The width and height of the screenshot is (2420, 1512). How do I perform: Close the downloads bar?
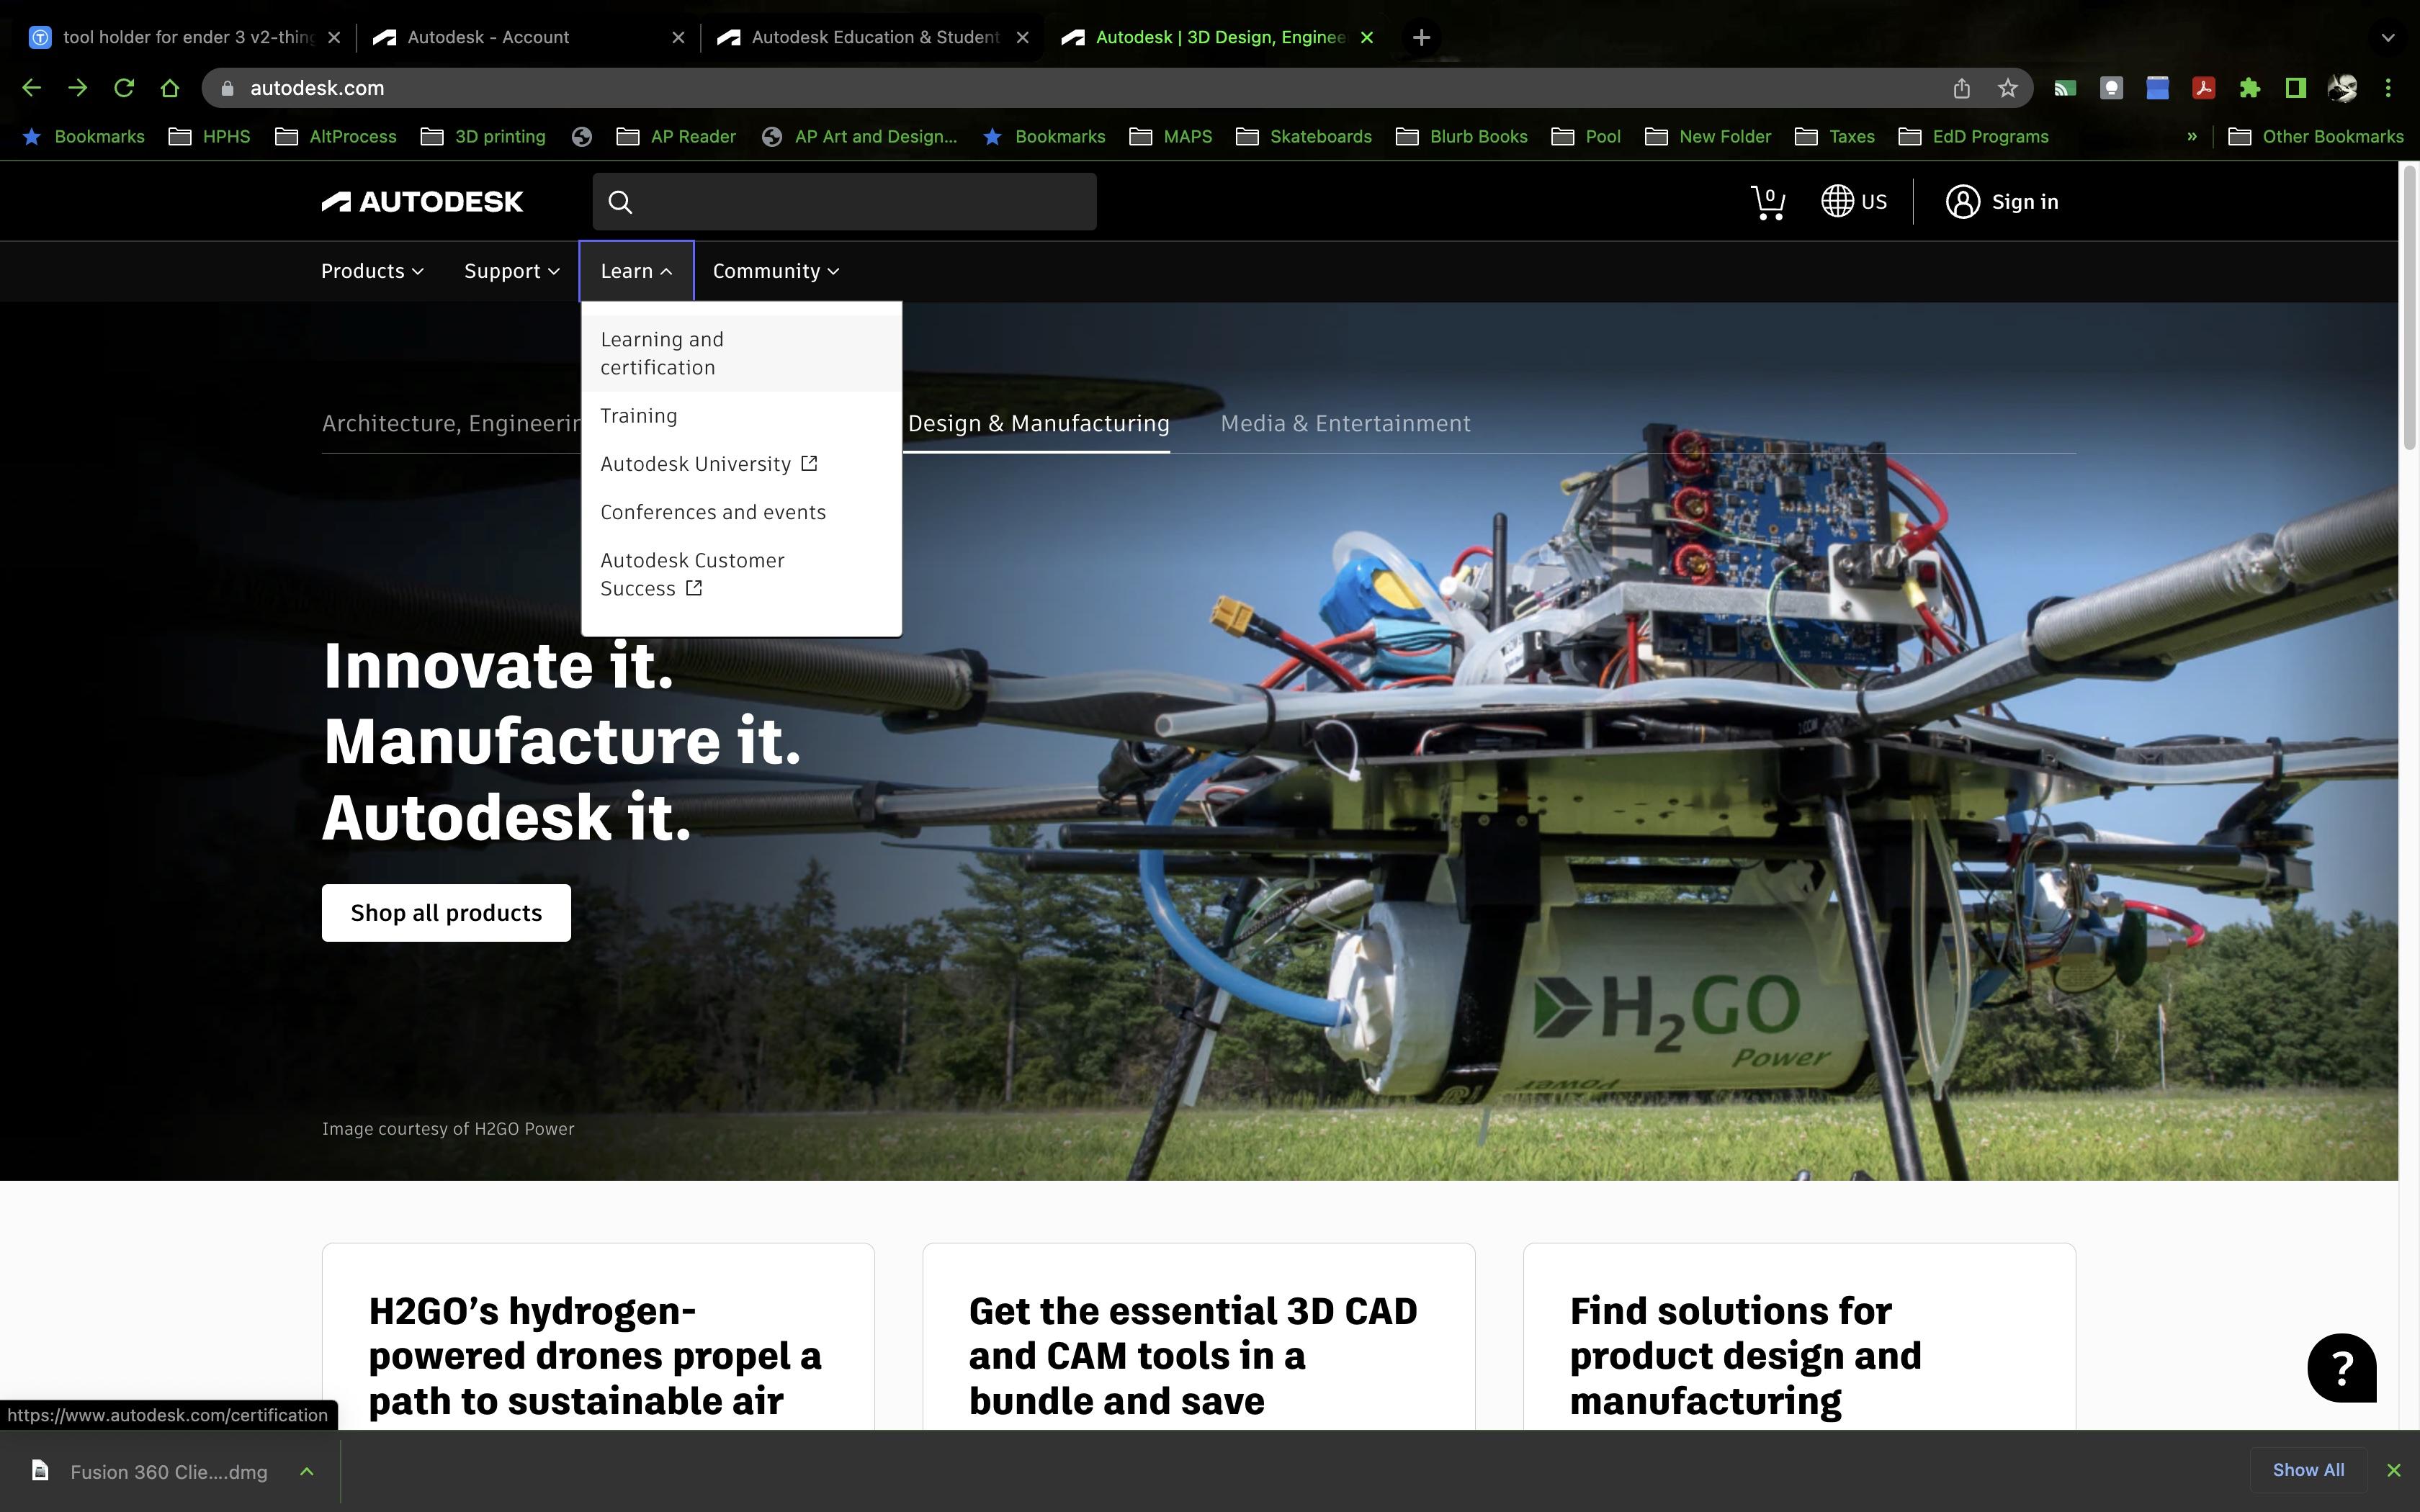(x=2393, y=1470)
